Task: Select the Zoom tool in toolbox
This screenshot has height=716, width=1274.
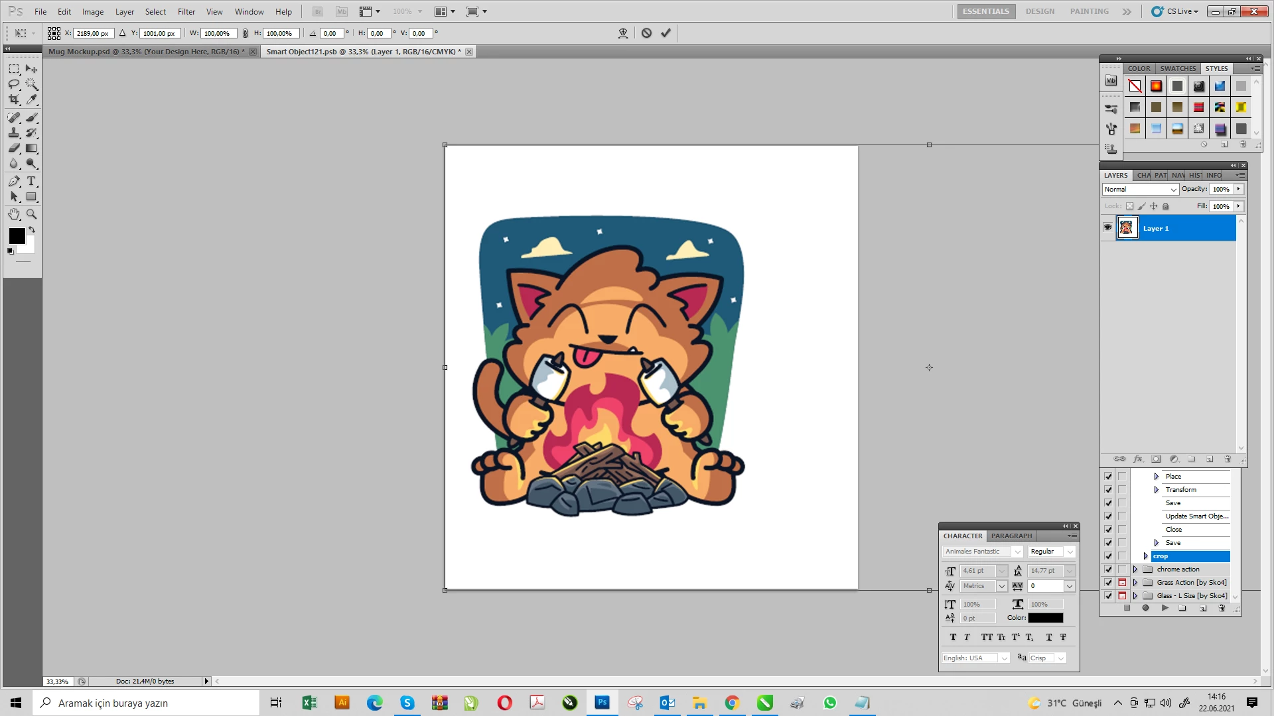Action: [31, 214]
